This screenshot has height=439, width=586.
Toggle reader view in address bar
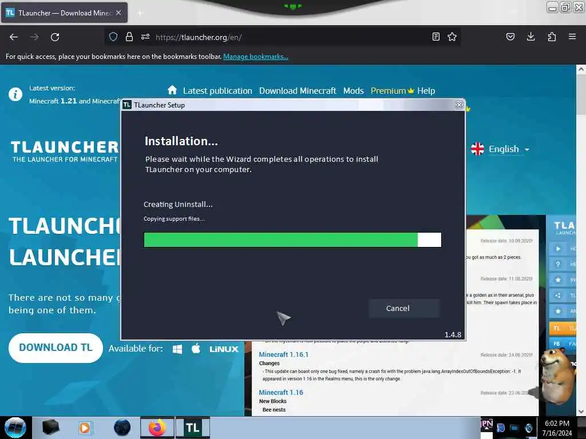[x=435, y=37]
